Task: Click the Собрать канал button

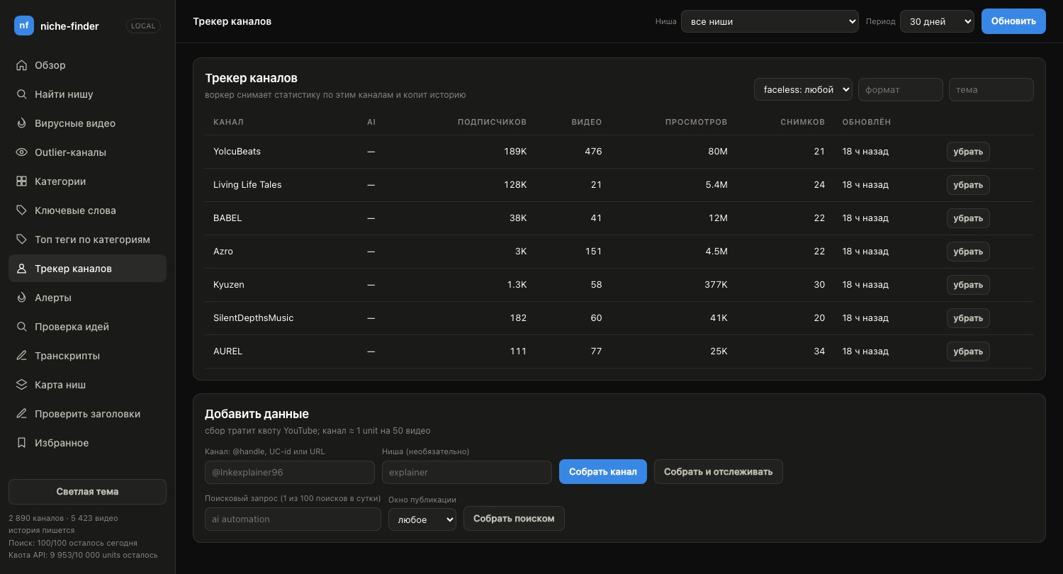Action: [603, 472]
